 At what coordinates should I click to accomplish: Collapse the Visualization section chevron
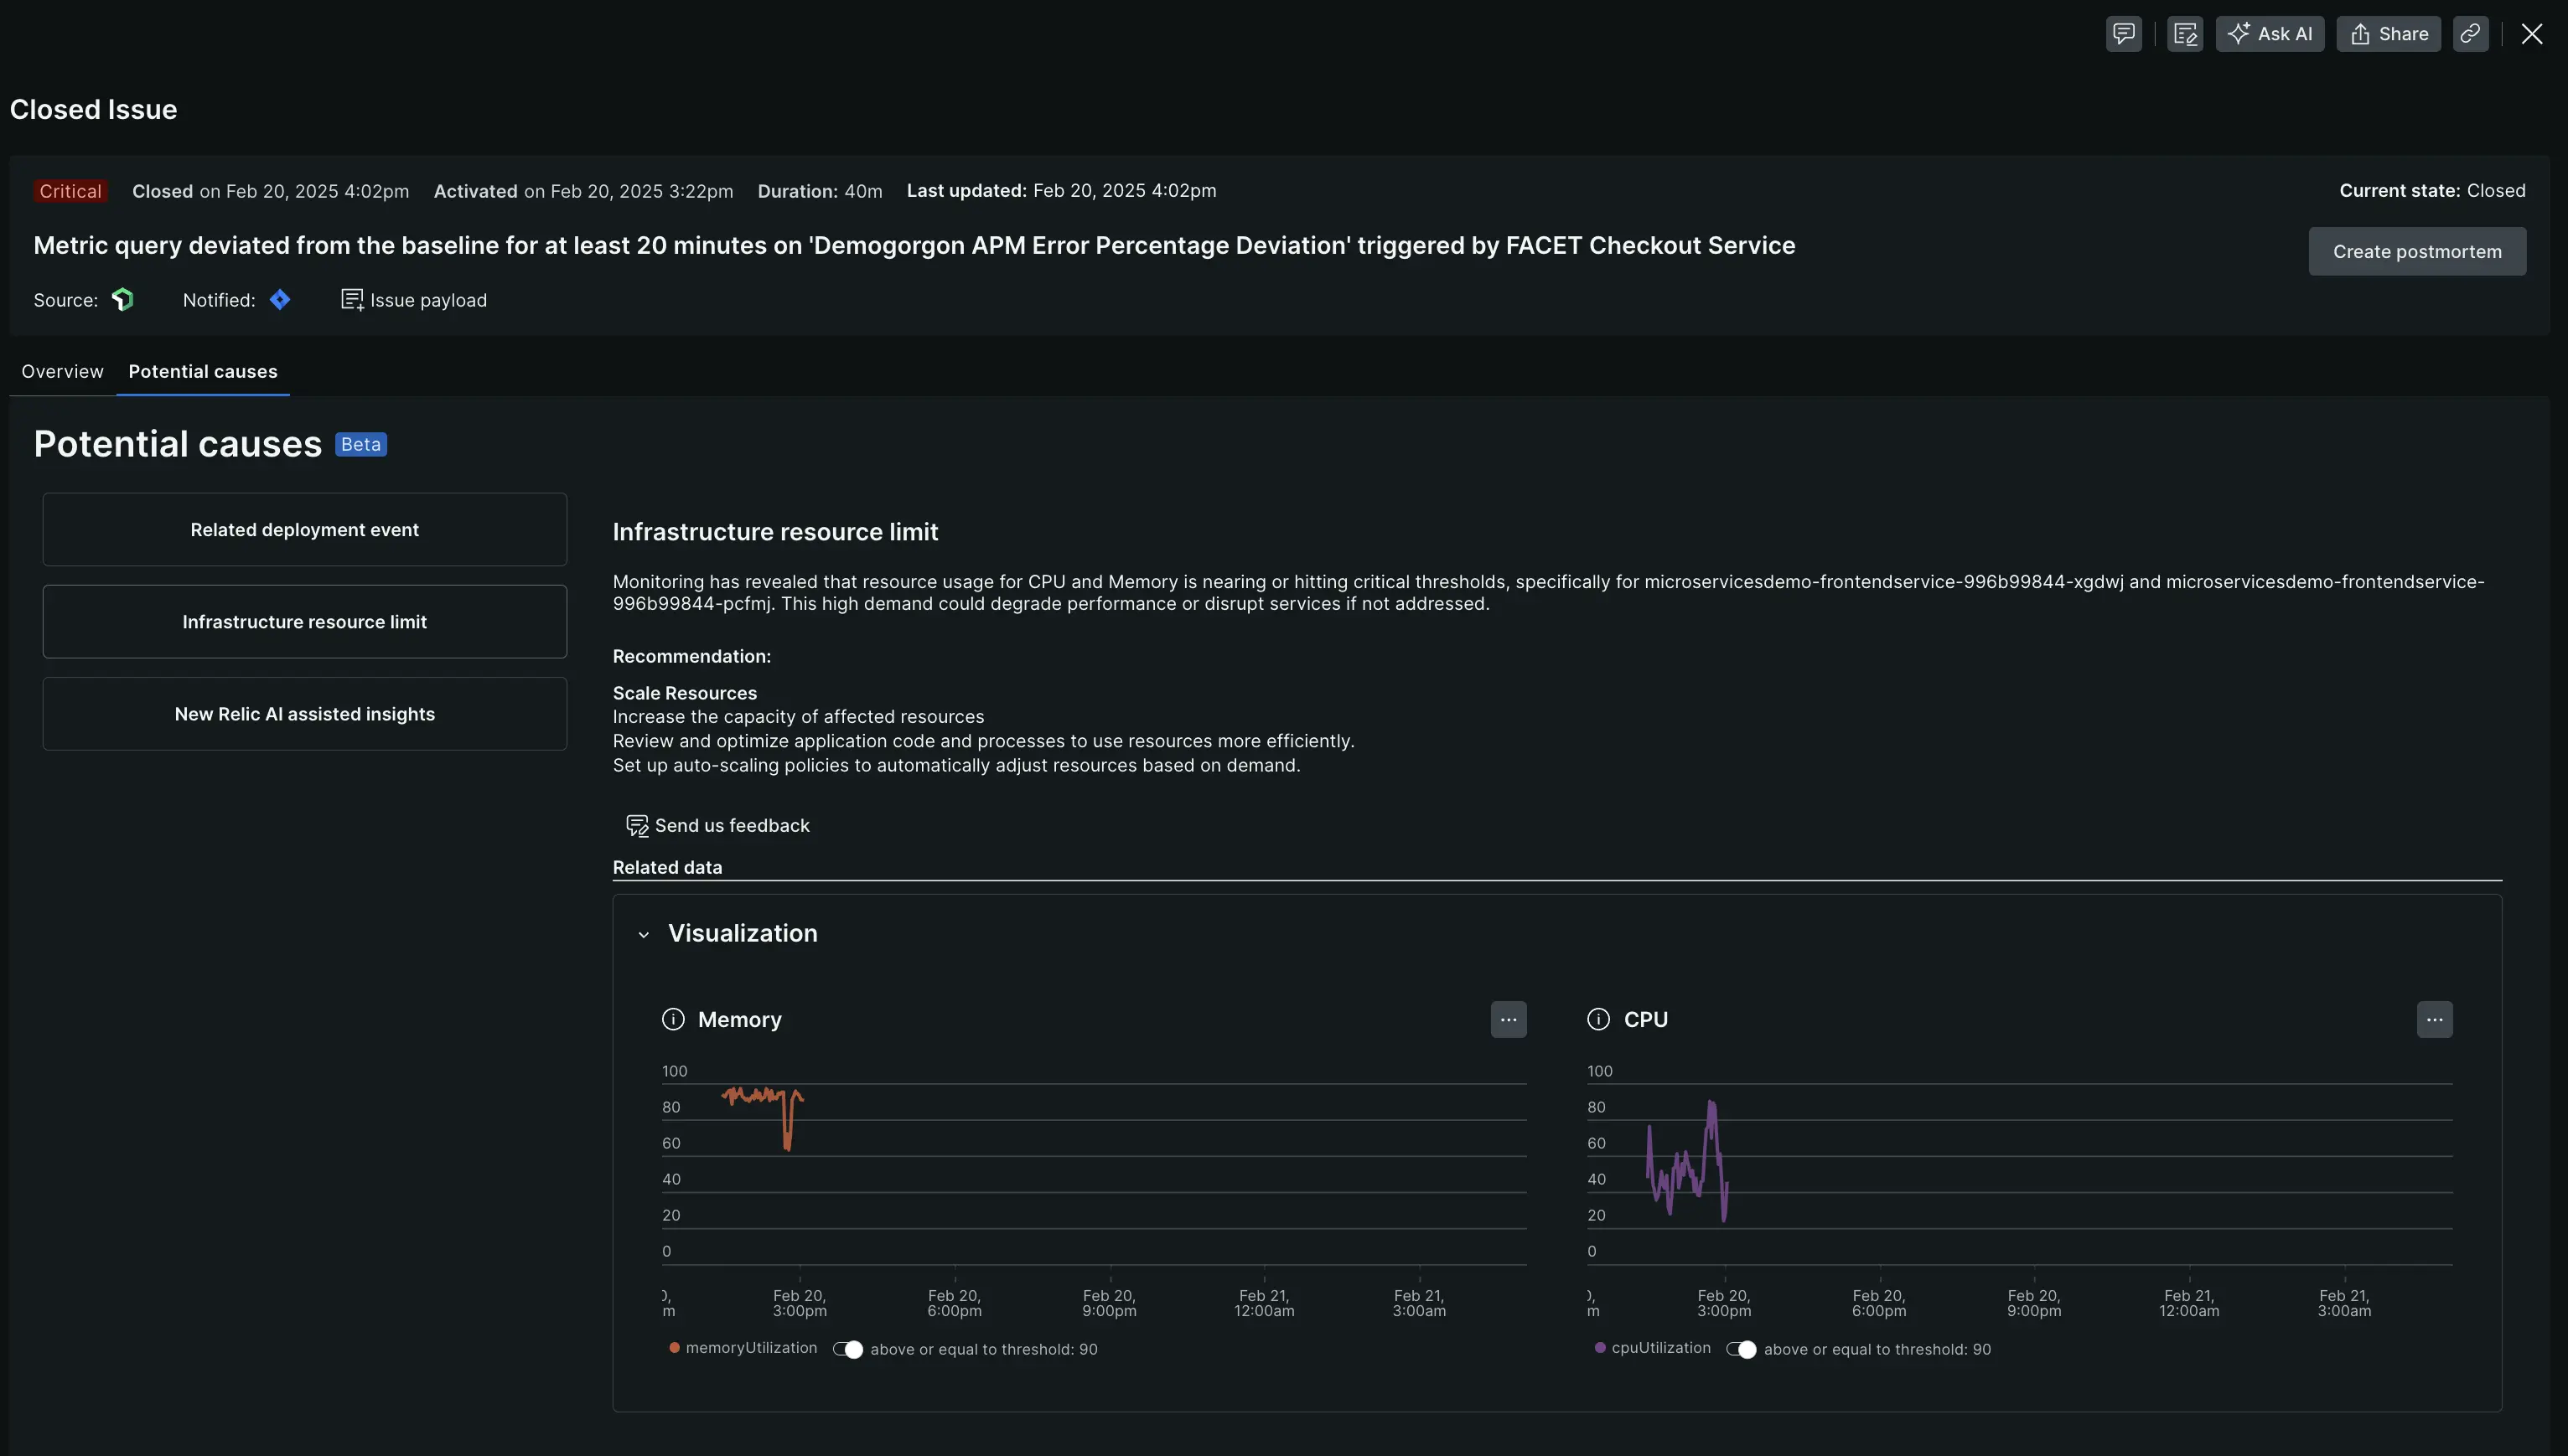pyautogui.click(x=643, y=934)
